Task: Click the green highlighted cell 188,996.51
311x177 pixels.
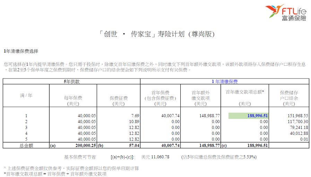Action: [248, 116]
